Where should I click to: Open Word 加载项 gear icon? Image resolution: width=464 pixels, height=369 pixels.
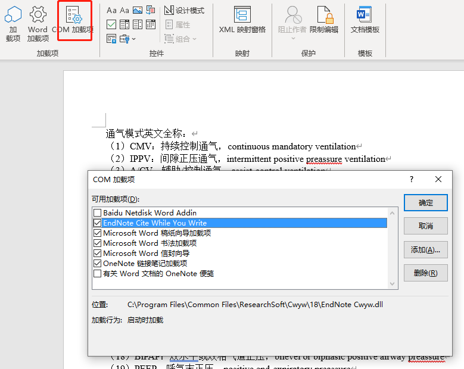pyautogui.click(x=38, y=23)
